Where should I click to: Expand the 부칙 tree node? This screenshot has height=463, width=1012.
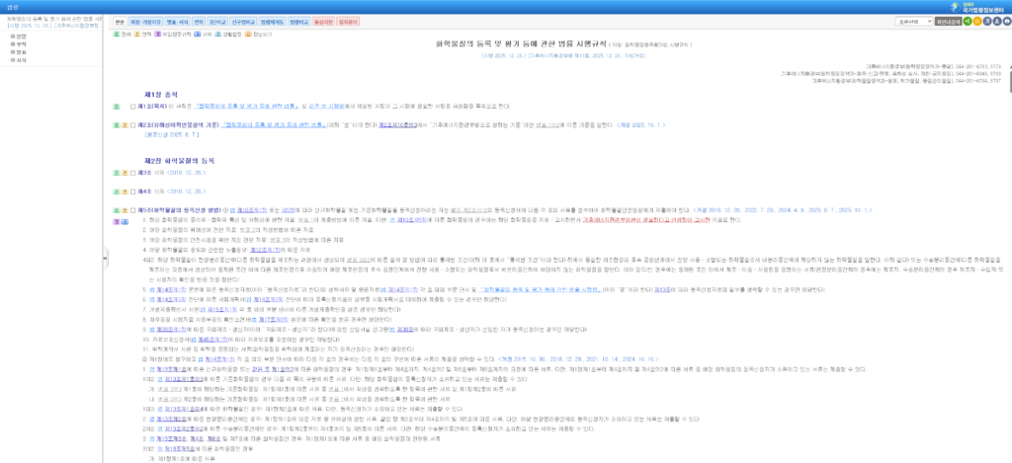12,43
